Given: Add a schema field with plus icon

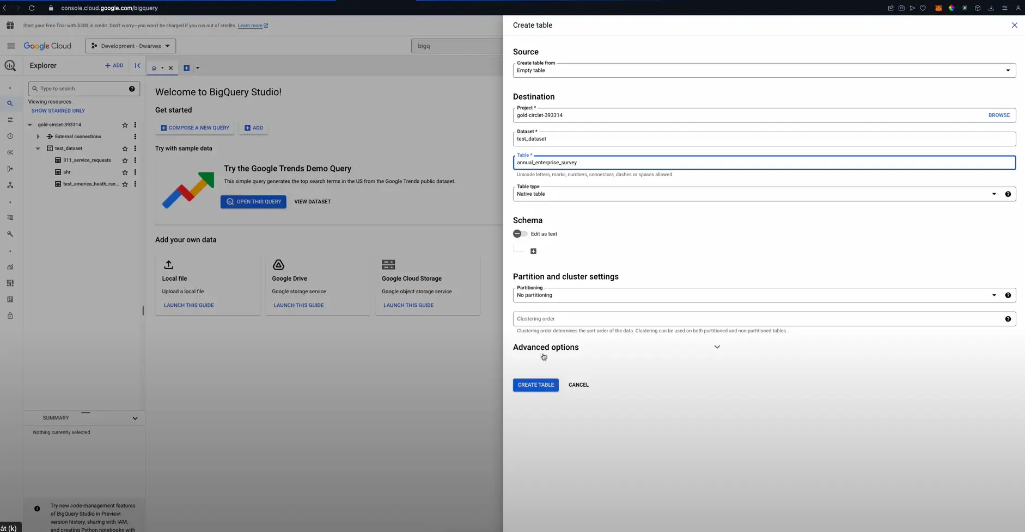Looking at the screenshot, I should [533, 251].
